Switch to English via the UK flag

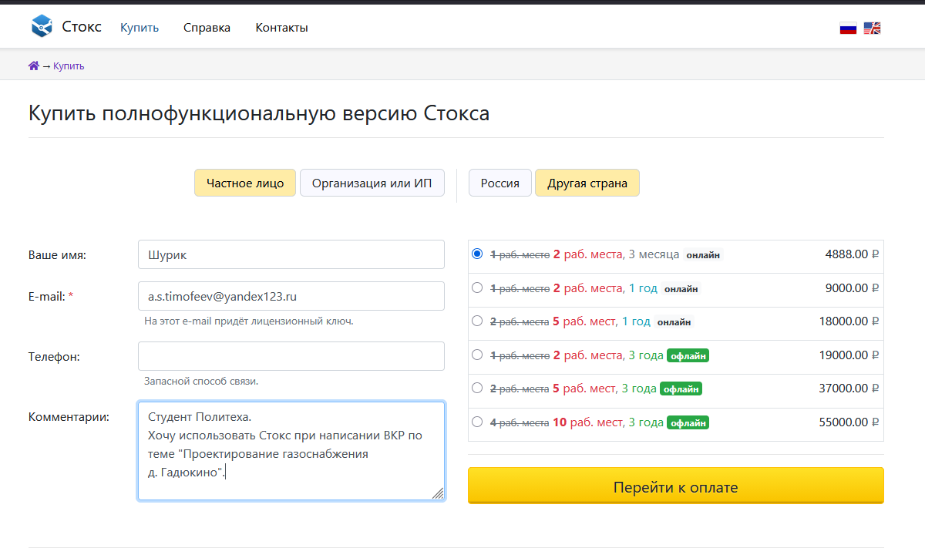coord(872,29)
